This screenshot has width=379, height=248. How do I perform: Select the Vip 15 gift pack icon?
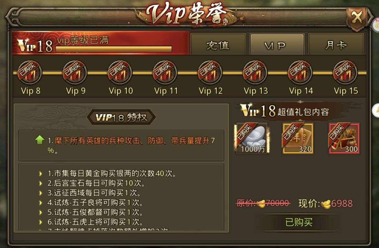pyautogui.click(x=345, y=73)
